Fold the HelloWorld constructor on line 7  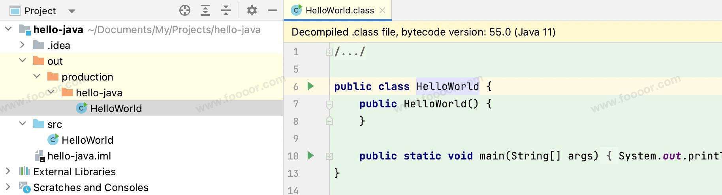coord(329,104)
